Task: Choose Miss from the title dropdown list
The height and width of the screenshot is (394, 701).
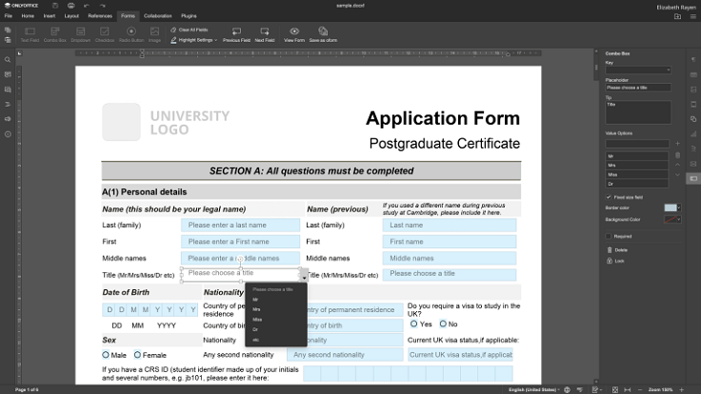Action: click(x=257, y=319)
